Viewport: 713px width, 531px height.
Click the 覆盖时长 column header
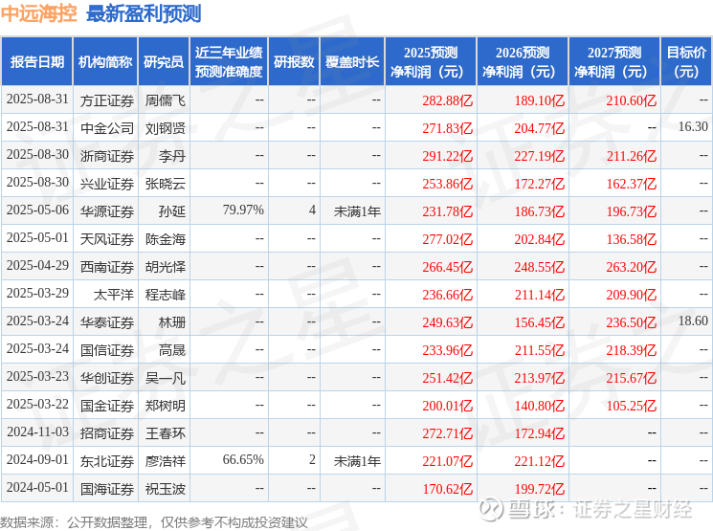tap(352, 62)
